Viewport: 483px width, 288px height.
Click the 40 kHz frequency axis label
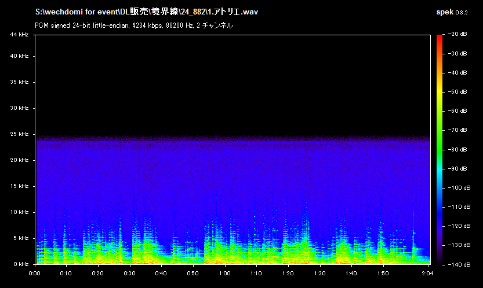click(19, 56)
